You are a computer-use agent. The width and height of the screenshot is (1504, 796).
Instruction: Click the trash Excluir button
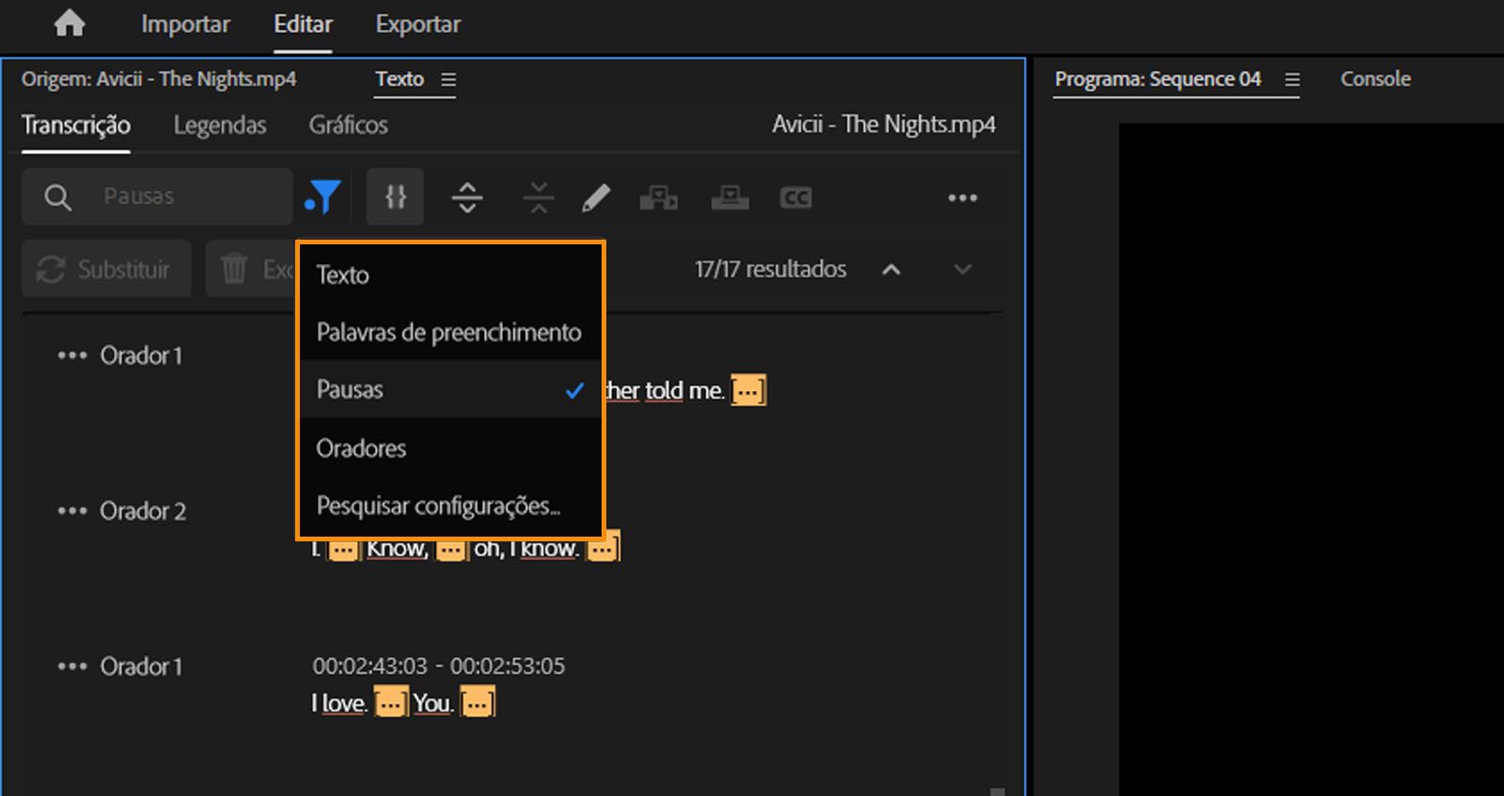(252, 270)
